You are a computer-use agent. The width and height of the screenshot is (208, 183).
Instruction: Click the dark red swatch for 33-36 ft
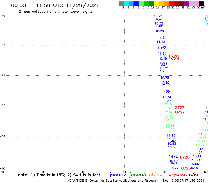coord(177,3)
